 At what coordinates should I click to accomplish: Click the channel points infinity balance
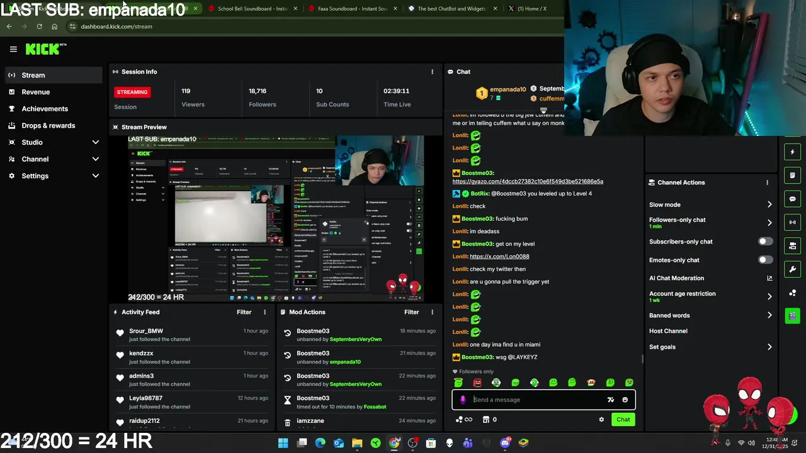[x=463, y=420]
